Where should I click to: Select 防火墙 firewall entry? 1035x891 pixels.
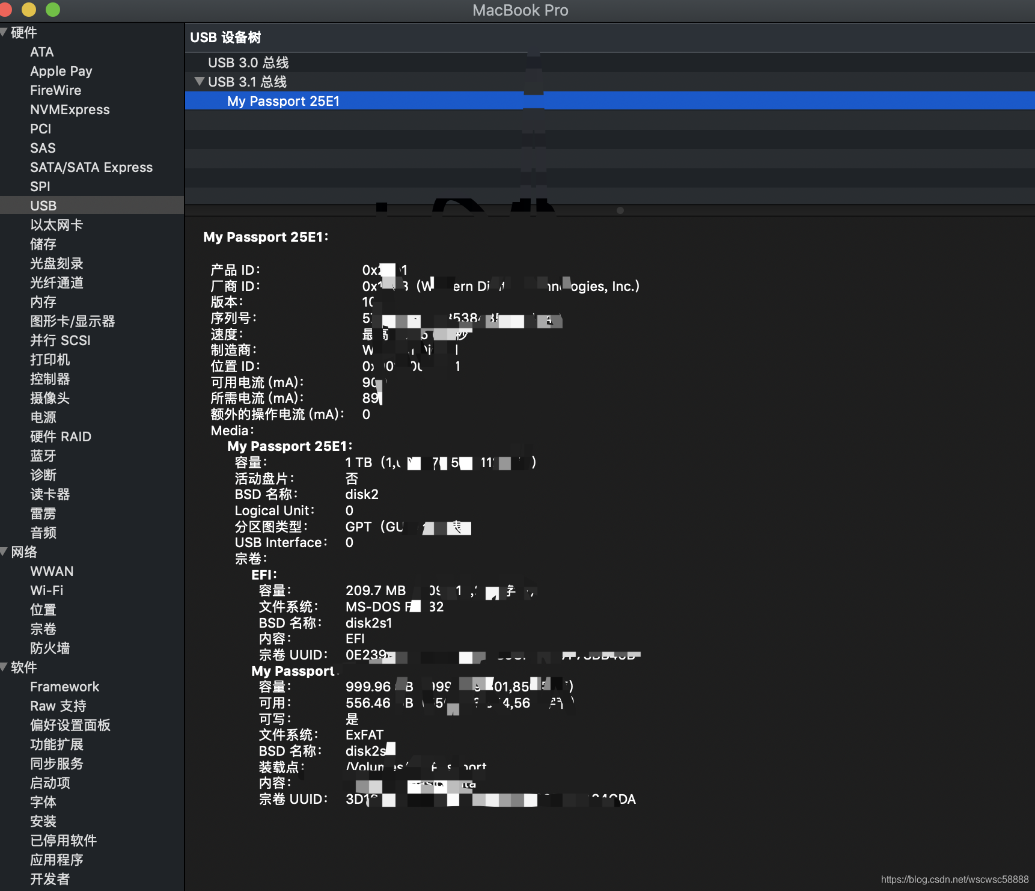coord(50,648)
